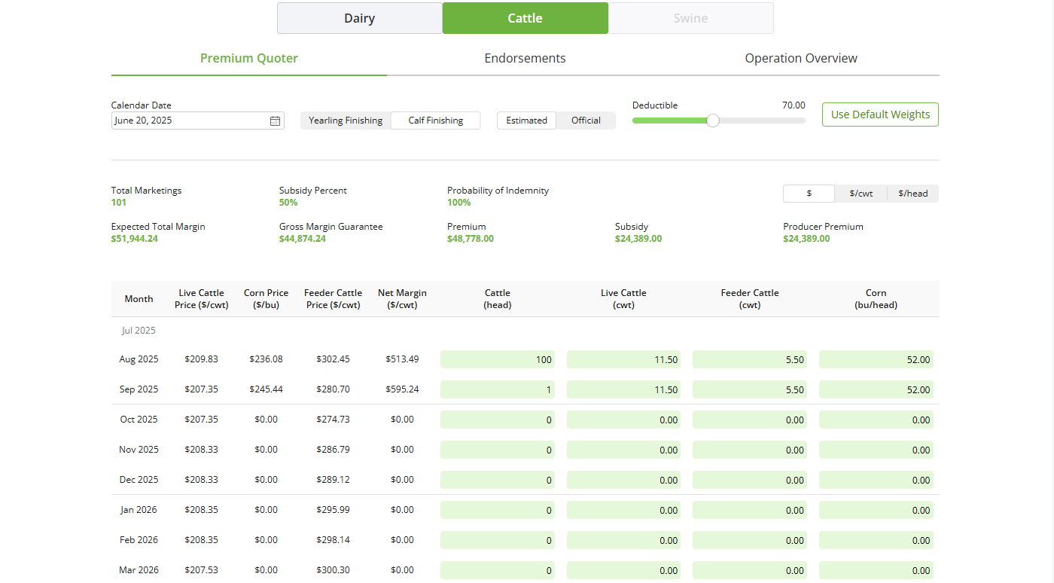Edit Aug 2025 Corn bu/head field

click(x=876, y=359)
